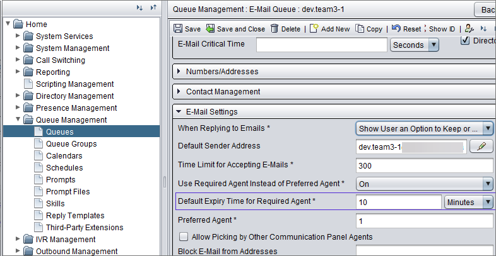Click Show ID in the toolbar
This screenshot has width=496, height=256.
442,29
